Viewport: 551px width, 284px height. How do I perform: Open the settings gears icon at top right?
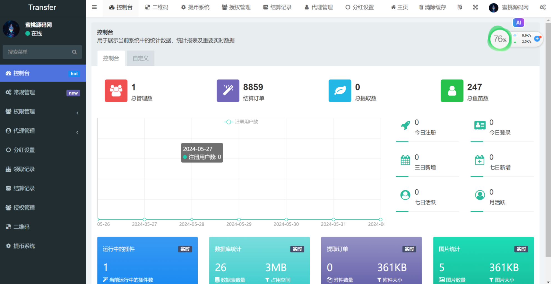(542, 7)
